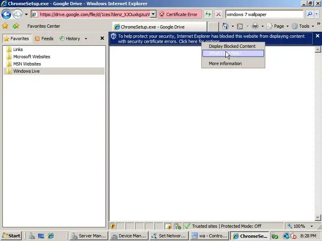Viewport: 322px width, 241px height.
Task: Click the tray security shield icon
Action: tap(275, 236)
